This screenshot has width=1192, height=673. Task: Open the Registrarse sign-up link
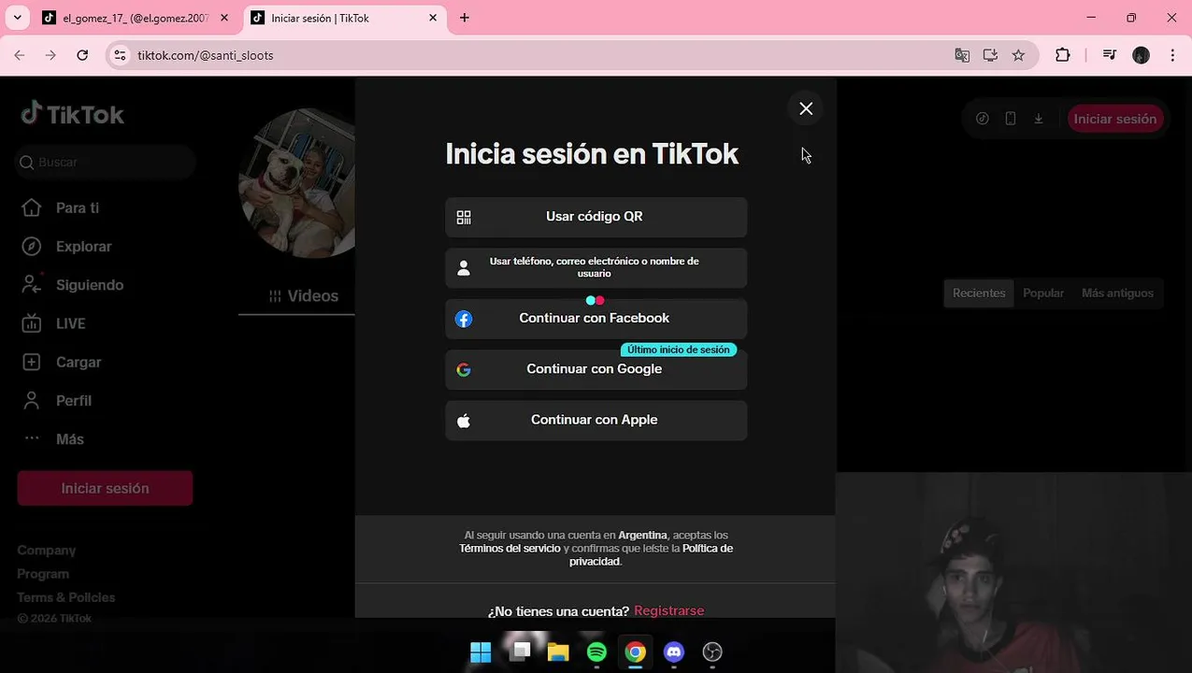pyautogui.click(x=668, y=610)
